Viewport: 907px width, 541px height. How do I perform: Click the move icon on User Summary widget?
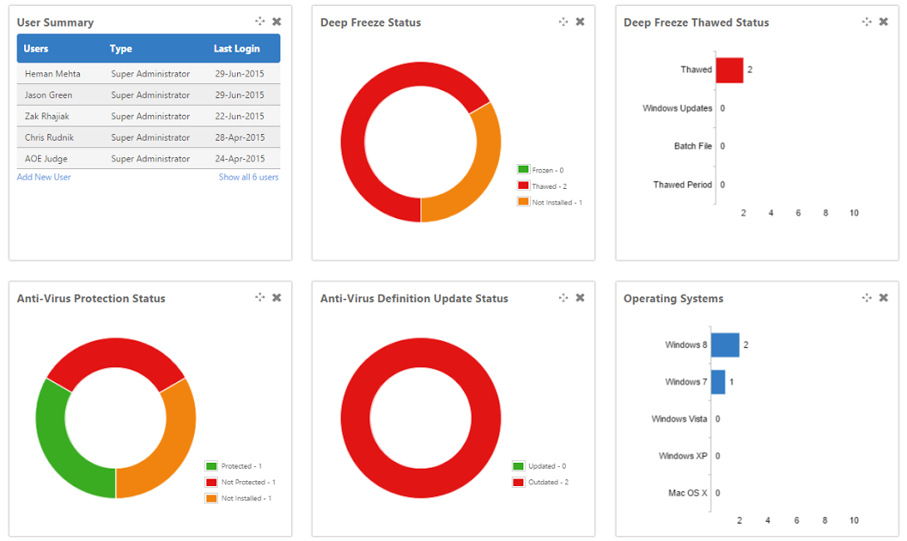click(260, 22)
